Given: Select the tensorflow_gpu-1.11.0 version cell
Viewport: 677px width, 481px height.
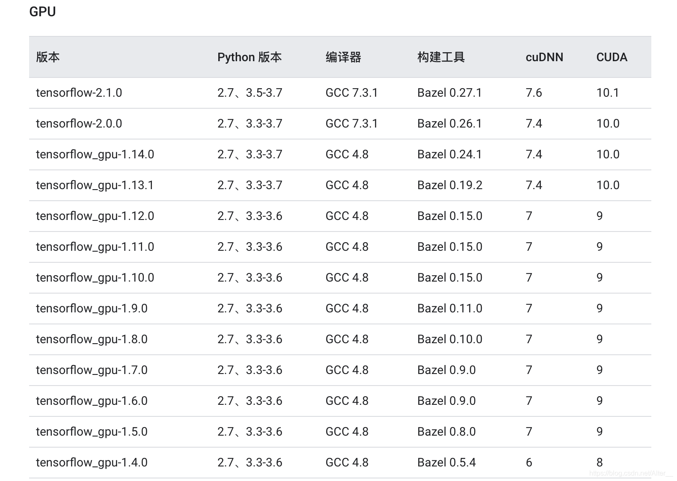Looking at the screenshot, I should [95, 247].
